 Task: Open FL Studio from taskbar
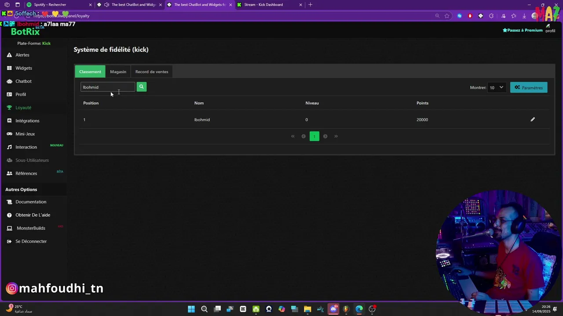[x=346, y=309]
